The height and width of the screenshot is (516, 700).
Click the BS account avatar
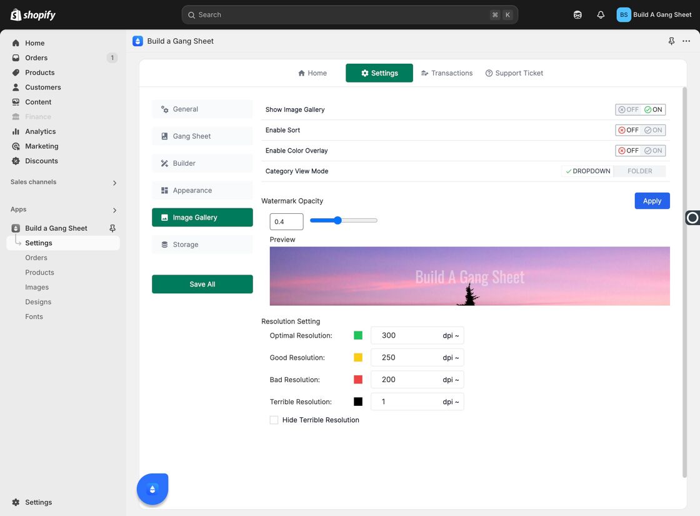click(624, 15)
